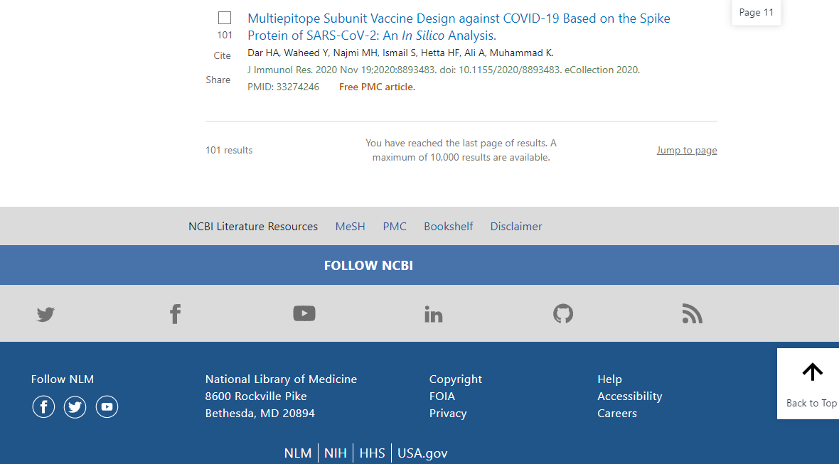Click NCBI Literature Resources label

coord(253,226)
